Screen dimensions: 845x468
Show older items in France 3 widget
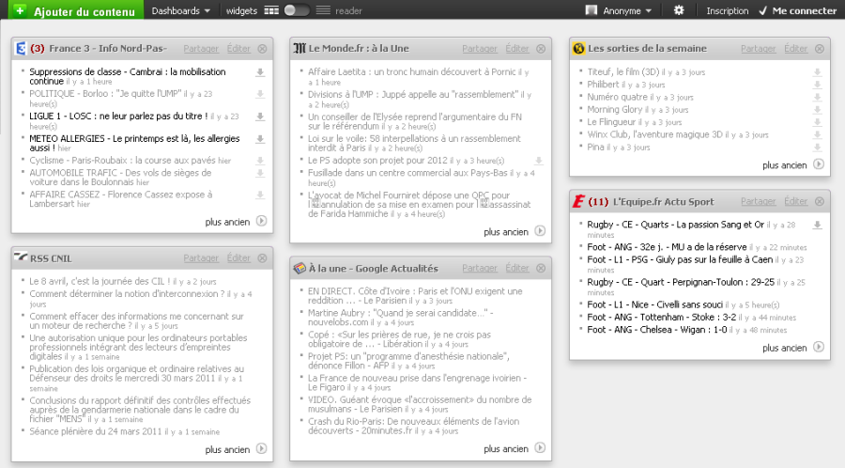[236, 221]
